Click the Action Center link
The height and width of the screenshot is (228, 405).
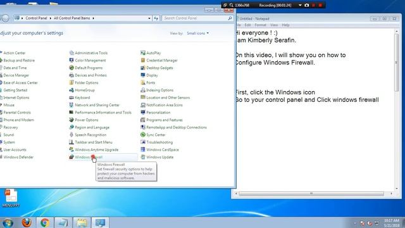click(15, 53)
